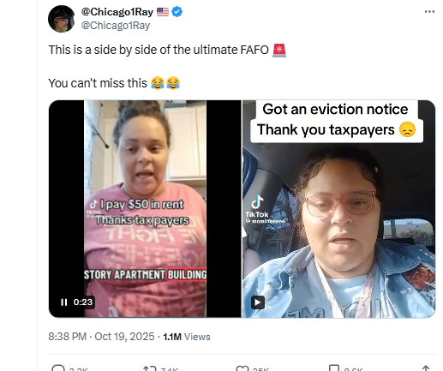Click the blue verified badge
443x371 pixels.
tap(177, 12)
